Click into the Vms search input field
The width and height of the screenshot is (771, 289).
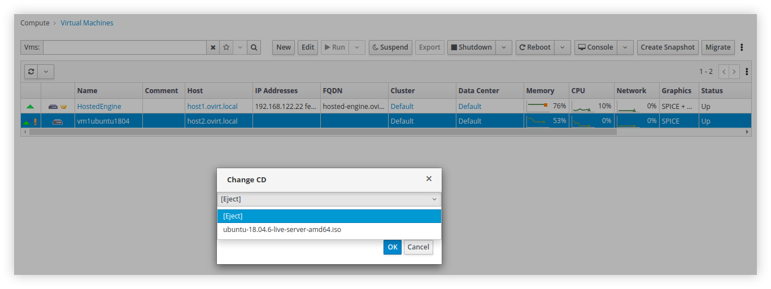coord(124,47)
